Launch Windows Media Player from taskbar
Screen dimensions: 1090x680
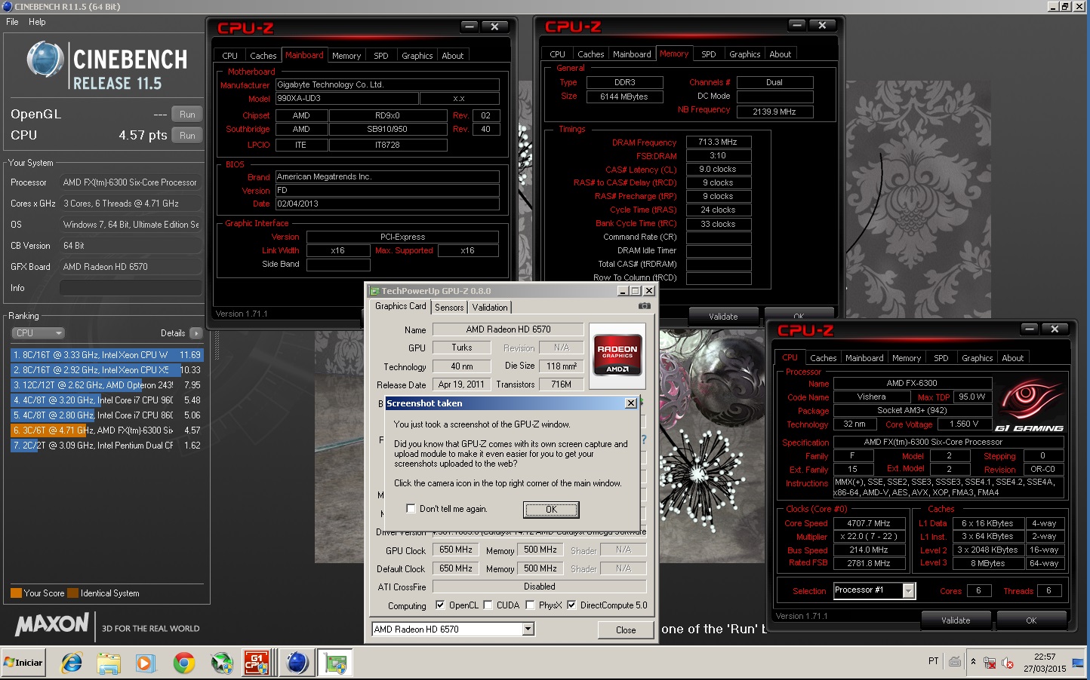pos(145,663)
